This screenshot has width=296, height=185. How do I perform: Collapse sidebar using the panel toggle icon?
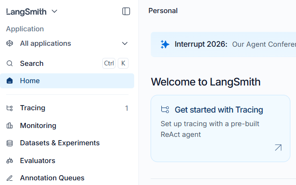point(126,11)
